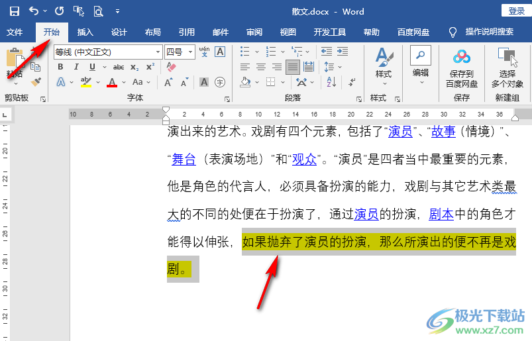Redo the last action
This screenshot has height=341, width=532.
(x=60, y=11)
